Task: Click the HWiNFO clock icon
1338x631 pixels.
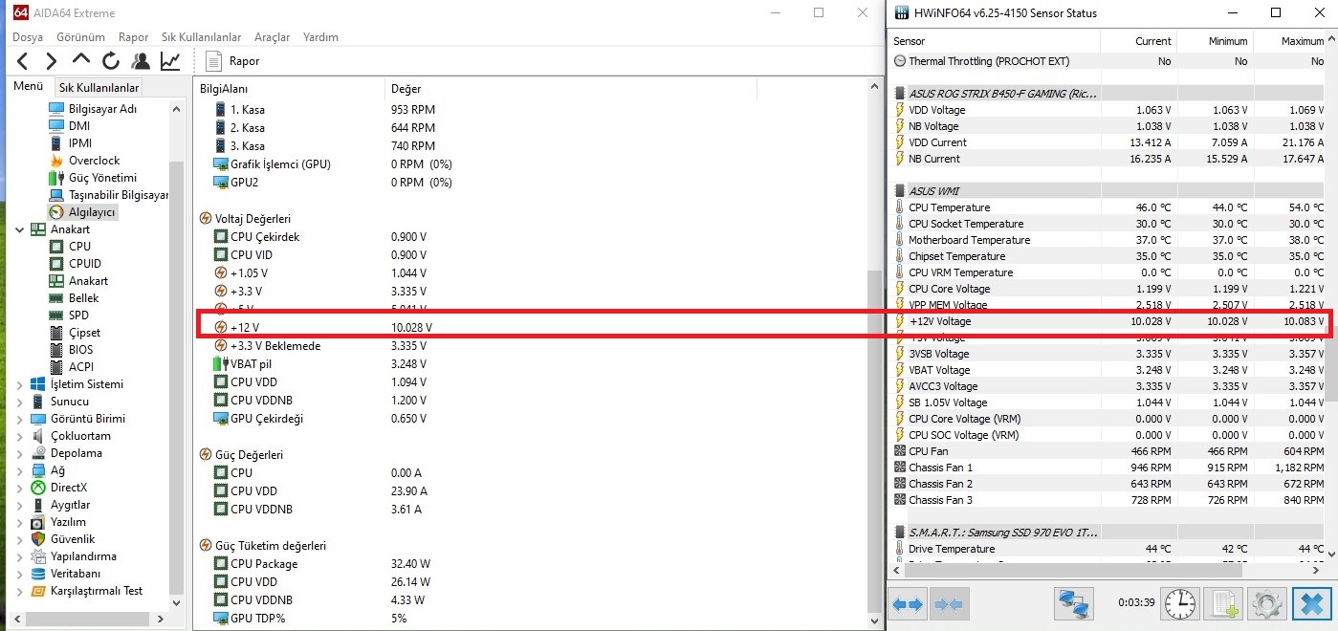Action: pos(1179,604)
